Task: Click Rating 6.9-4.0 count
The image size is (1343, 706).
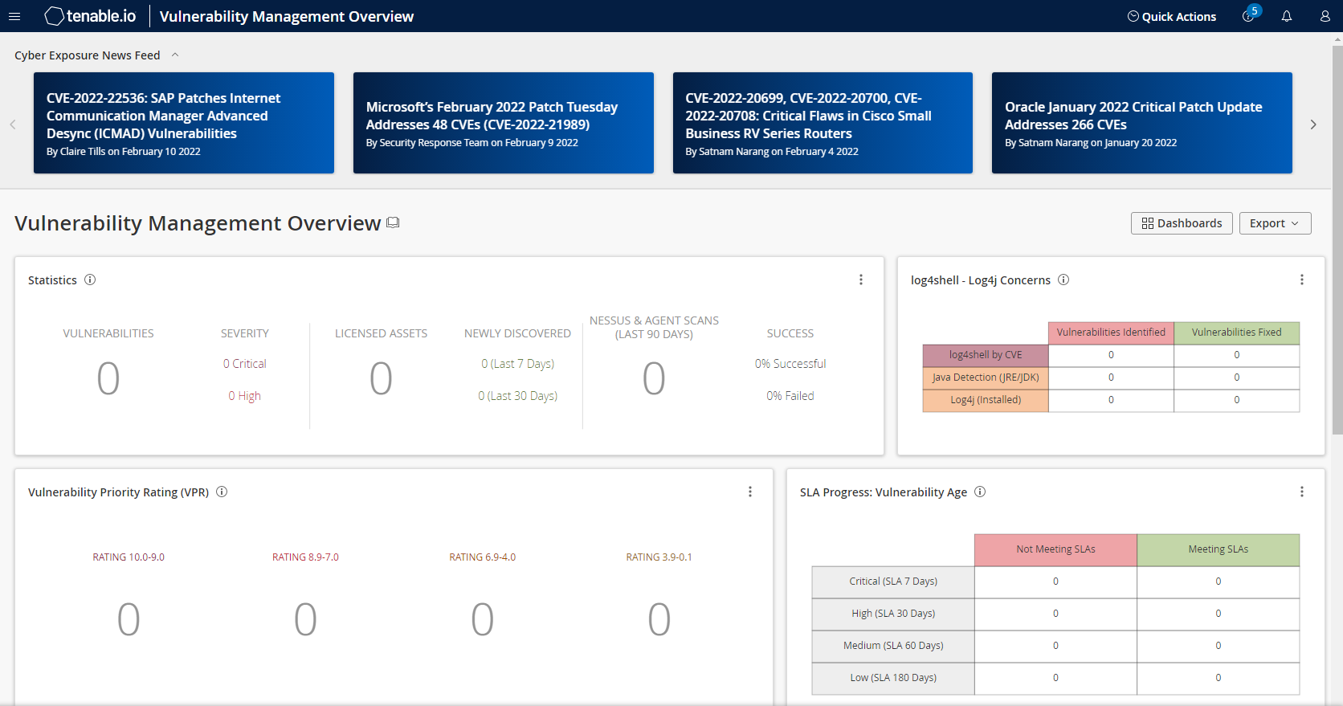Action: [x=482, y=619]
